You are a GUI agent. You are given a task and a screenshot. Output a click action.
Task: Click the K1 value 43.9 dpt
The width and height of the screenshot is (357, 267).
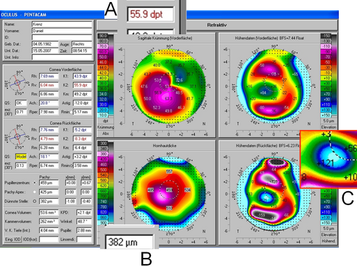(82, 76)
